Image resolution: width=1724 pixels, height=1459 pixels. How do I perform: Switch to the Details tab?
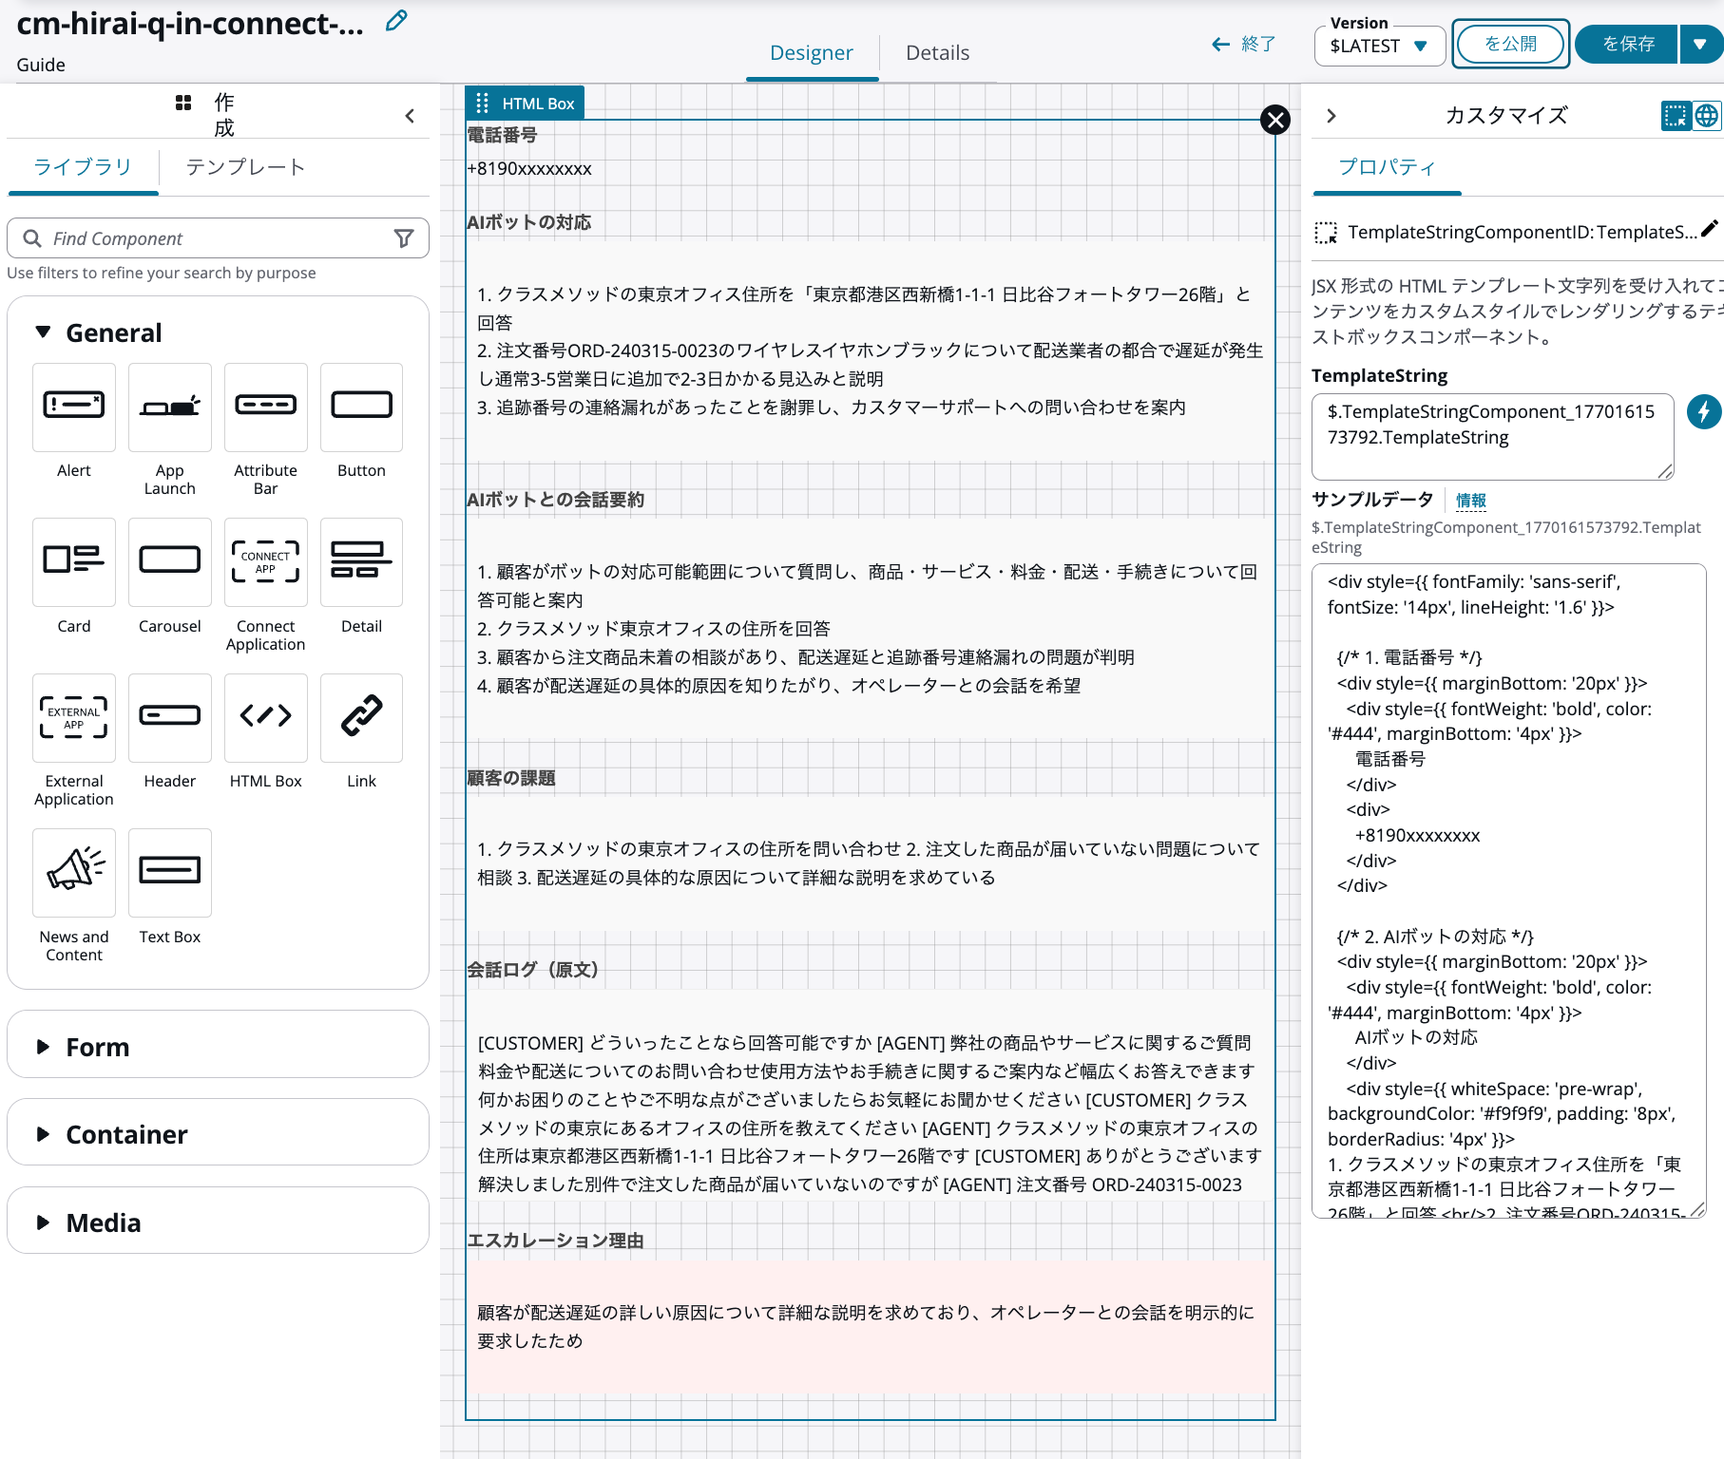point(937,52)
